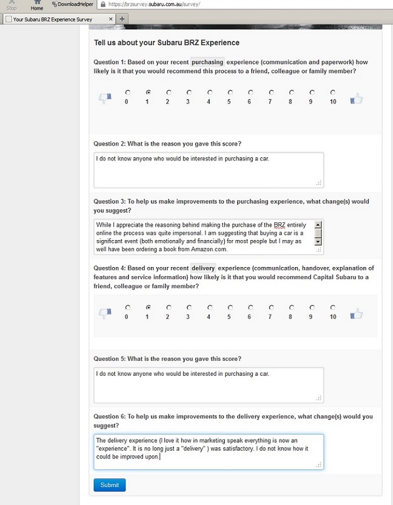393x505 pixels.
Task: Click Question 1 thumbs up icon
Action: coord(356,99)
